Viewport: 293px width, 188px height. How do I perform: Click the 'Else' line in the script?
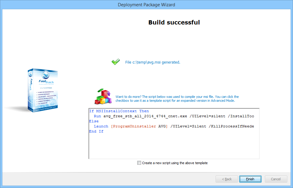coord(94,121)
